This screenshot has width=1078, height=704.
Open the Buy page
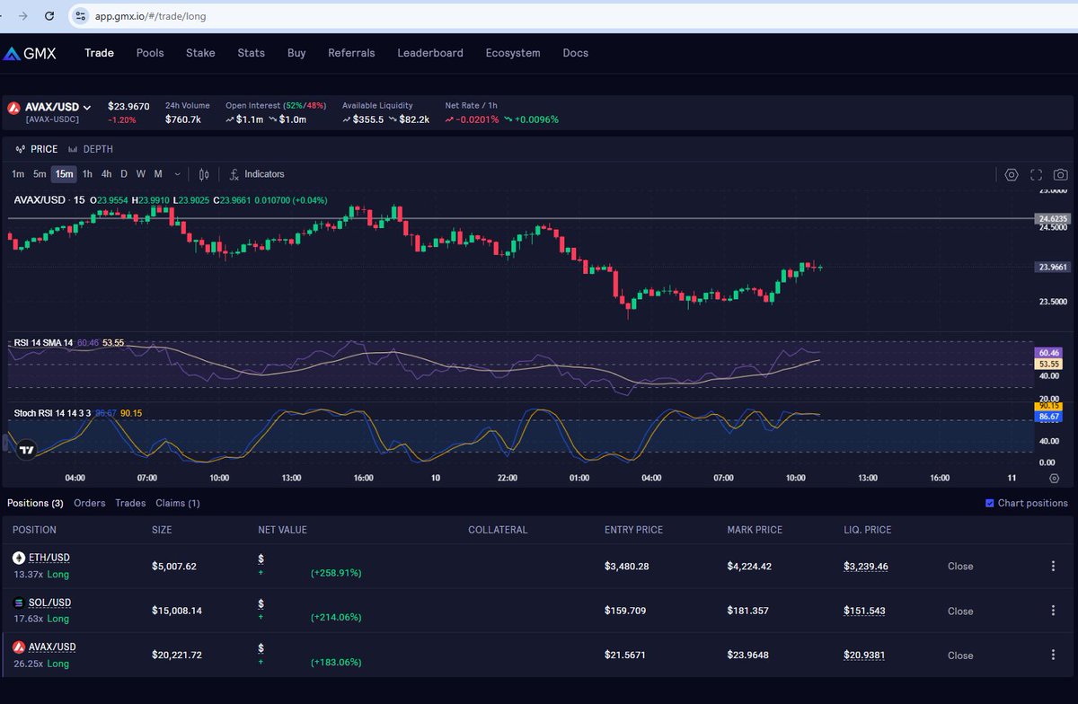(x=296, y=53)
